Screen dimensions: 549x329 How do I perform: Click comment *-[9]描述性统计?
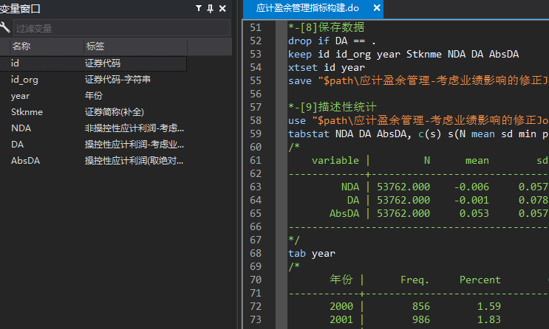[333, 107]
